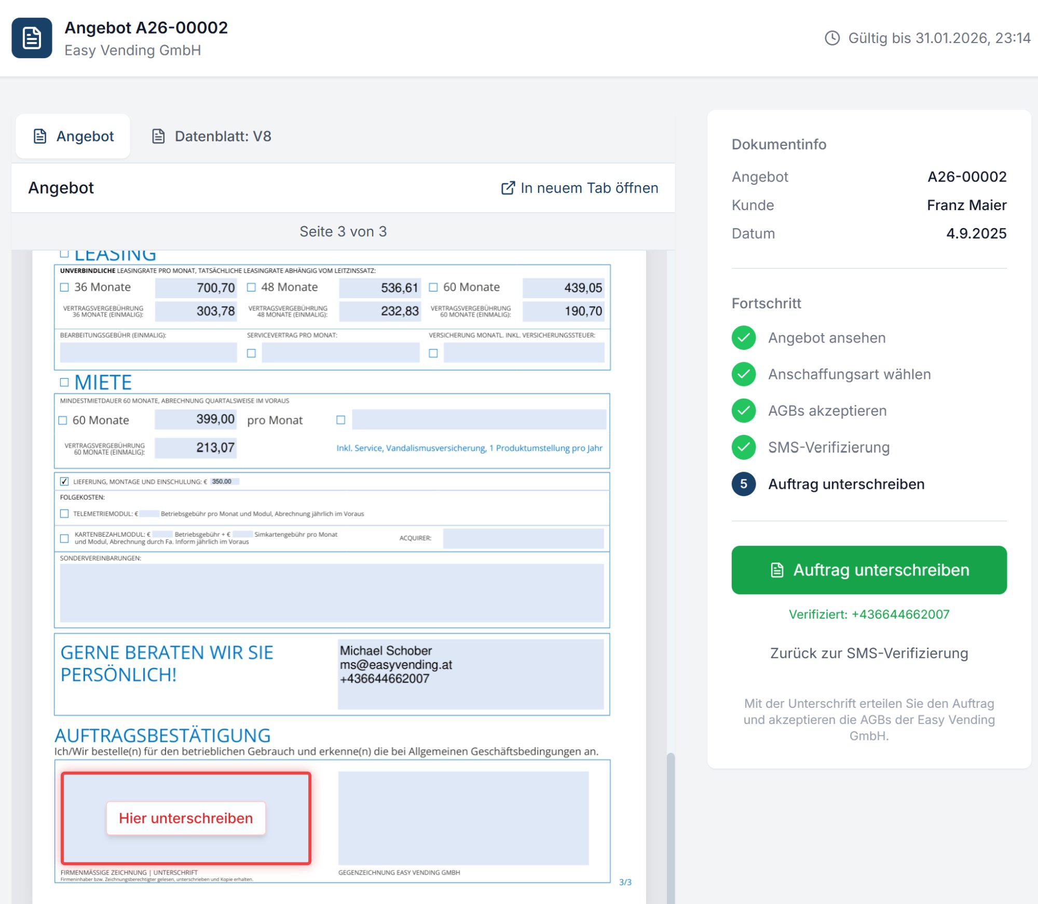
Task: Click the checkmark icon next to "Anschaffungsart wählen"
Action: click(x=744, y=374)
